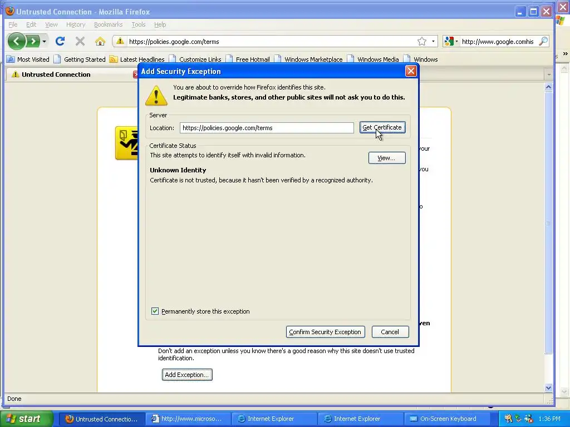The height and width of the screenshot is (427, 570).
Task: Open the Windows Start menu
Action: tap(26, 419)
